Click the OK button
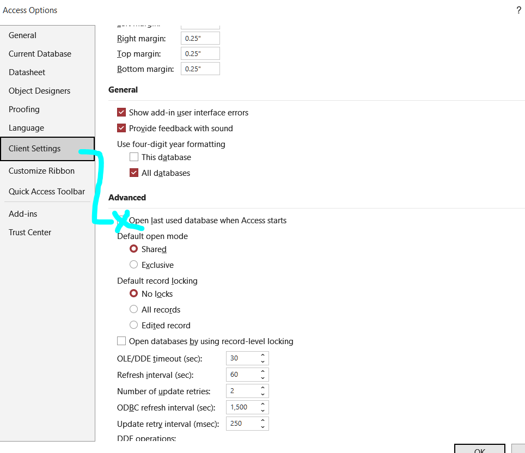This screenshot has height=453, width=525. coord(479,449)
